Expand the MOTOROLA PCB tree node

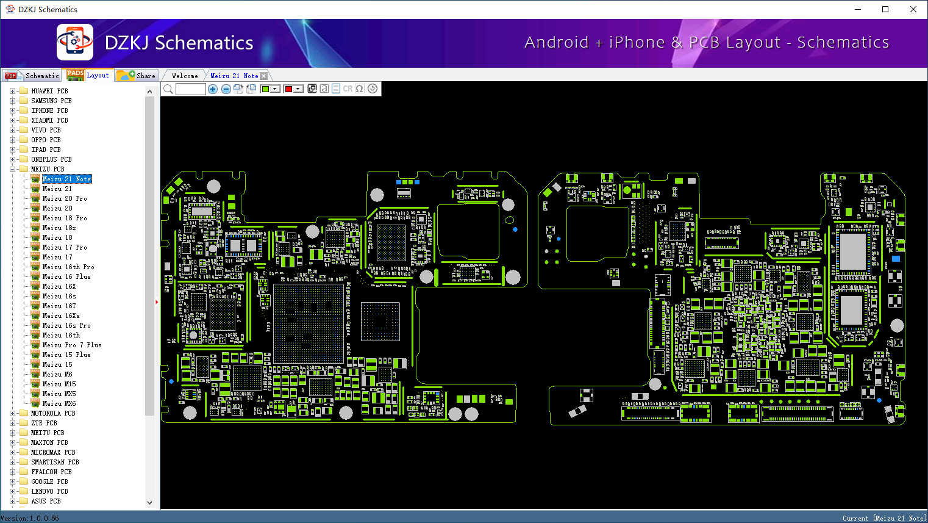[x=12, y=413]
